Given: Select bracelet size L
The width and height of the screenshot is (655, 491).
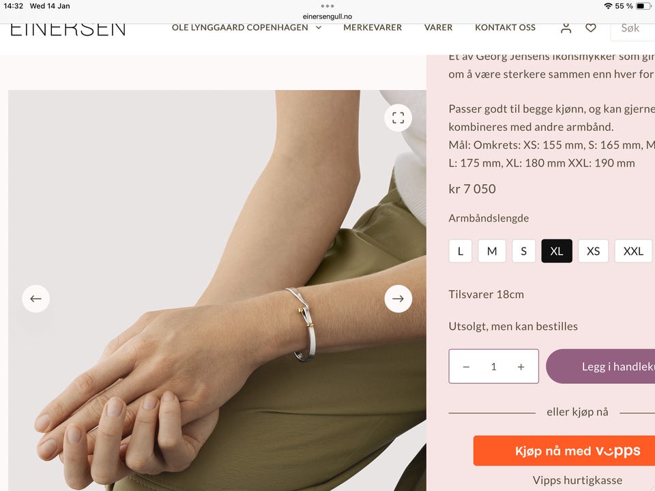Looking at the screenshot, I should tap(461, 251).
